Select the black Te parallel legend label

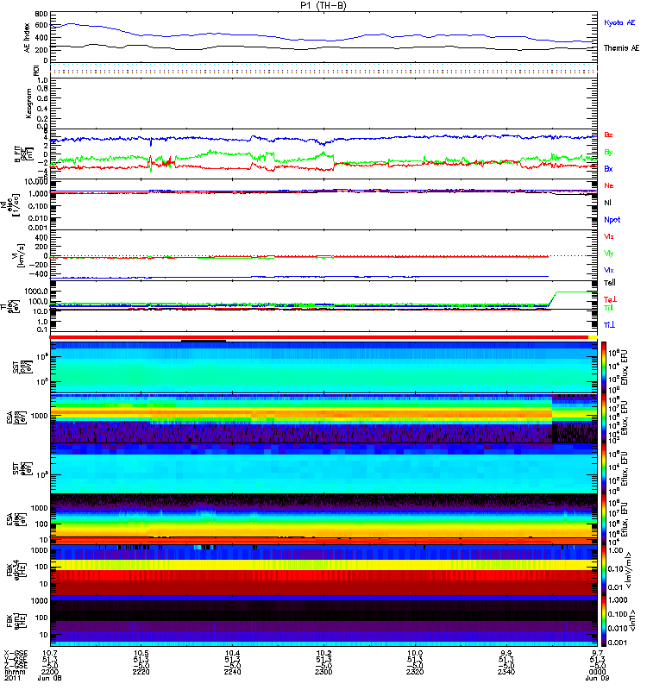[609, 283]
